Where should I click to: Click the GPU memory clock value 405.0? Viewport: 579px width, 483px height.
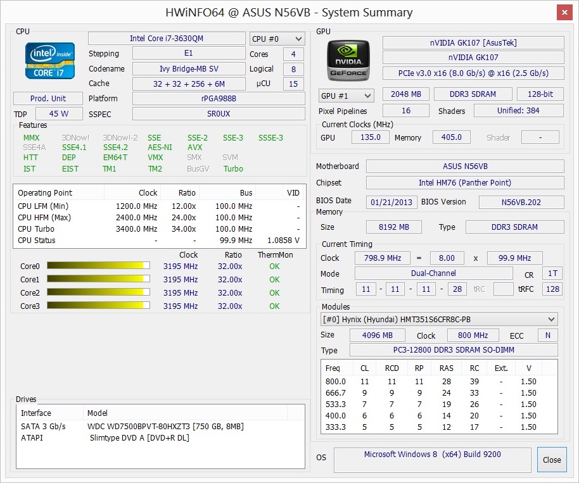click(x=452, y=137)
